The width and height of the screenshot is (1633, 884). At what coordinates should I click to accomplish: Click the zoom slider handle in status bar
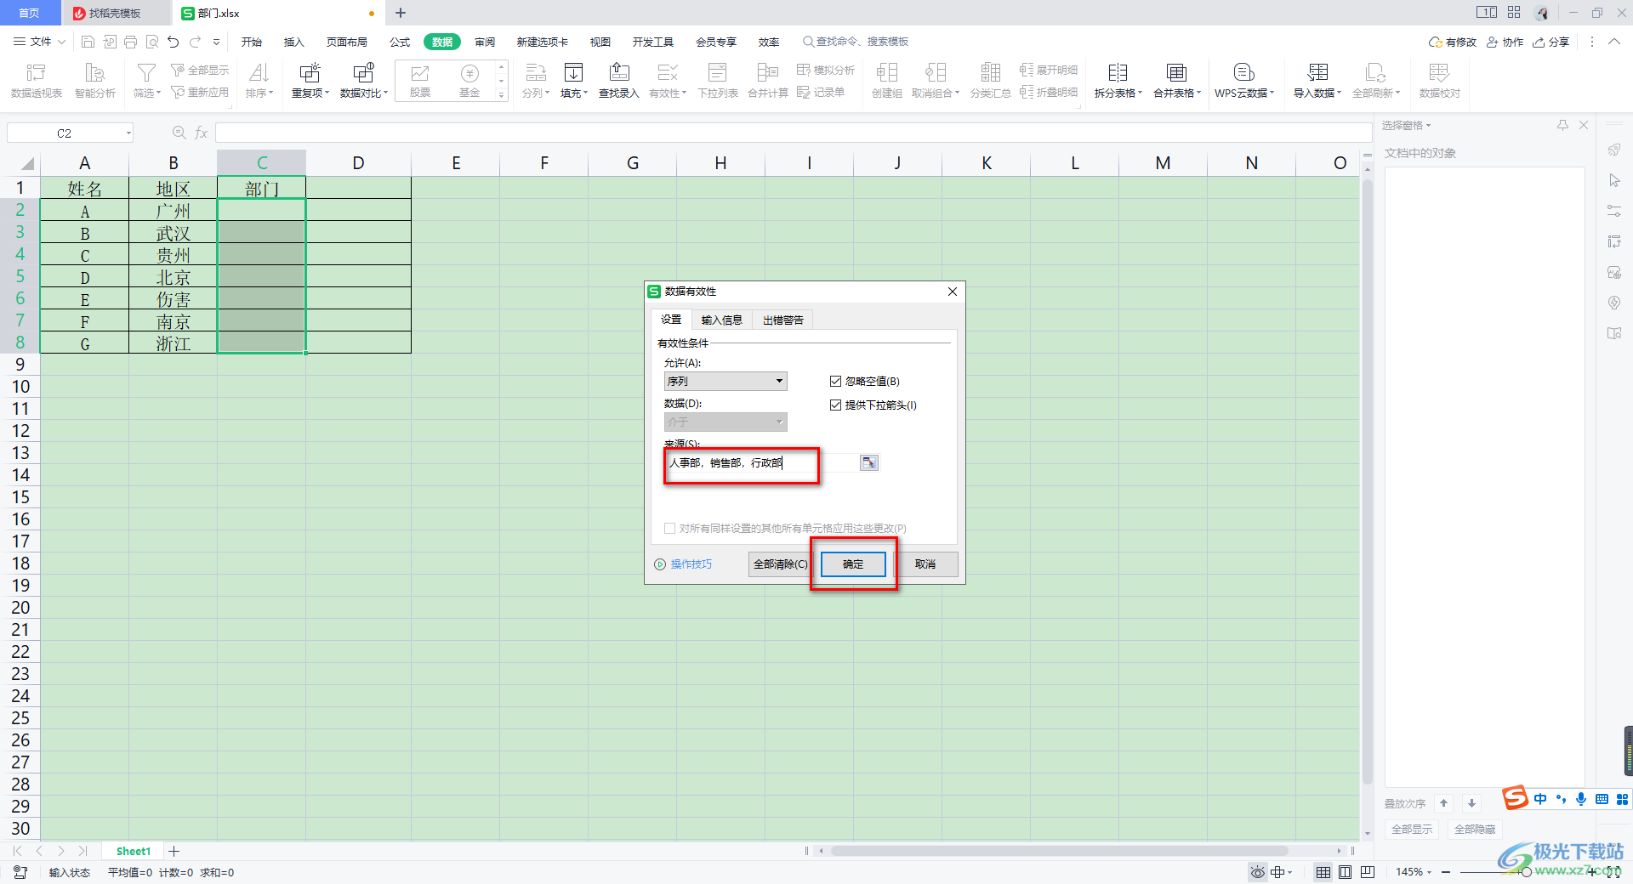(x=1526, y=872)
